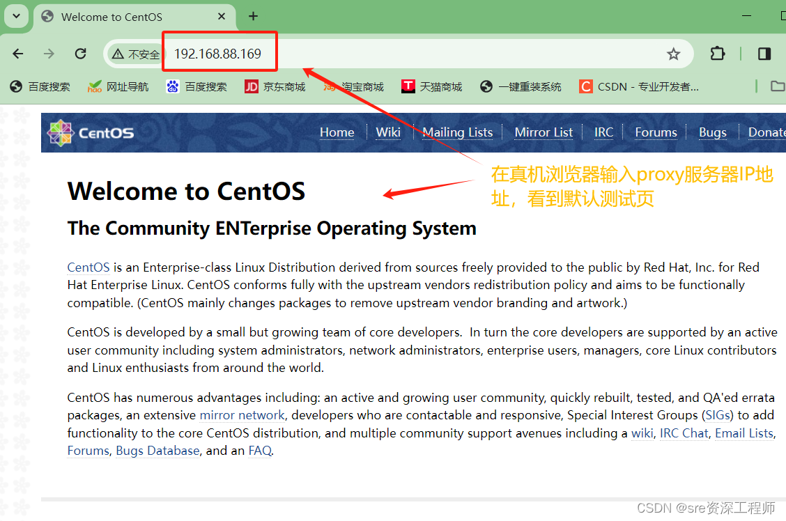Viewport: 786px width, 521px height.
Task: Click the browser back arrow
Action: 18,54
